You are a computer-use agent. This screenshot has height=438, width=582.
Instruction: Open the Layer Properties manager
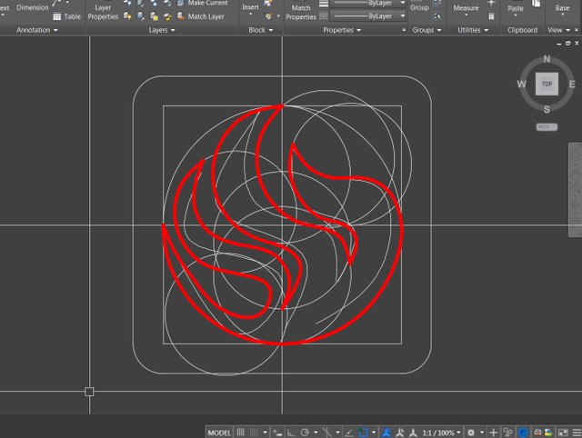point(103,11)
